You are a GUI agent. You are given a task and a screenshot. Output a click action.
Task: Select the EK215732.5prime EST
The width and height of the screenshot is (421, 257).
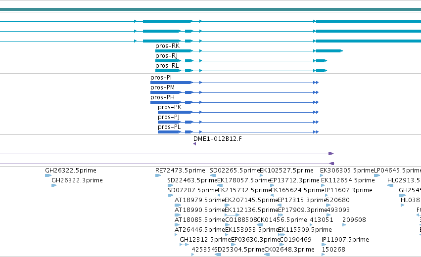coord(244,190)
